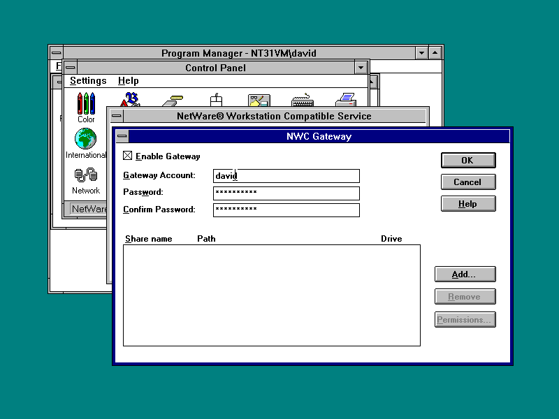Minimize the Control Panel window
Viewport: 559px width, 419px height.
click(361, 67)
